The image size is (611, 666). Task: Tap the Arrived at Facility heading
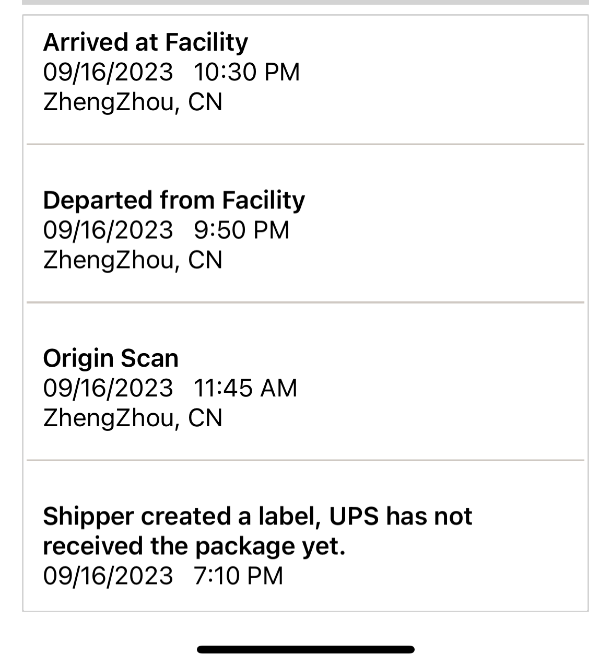click(x=145, y=42)
